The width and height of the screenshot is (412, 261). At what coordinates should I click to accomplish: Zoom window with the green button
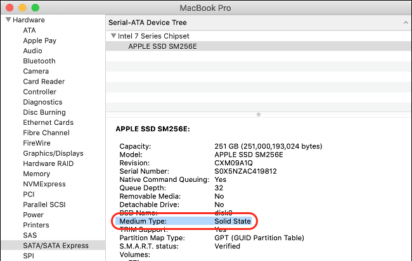[35, 8]
